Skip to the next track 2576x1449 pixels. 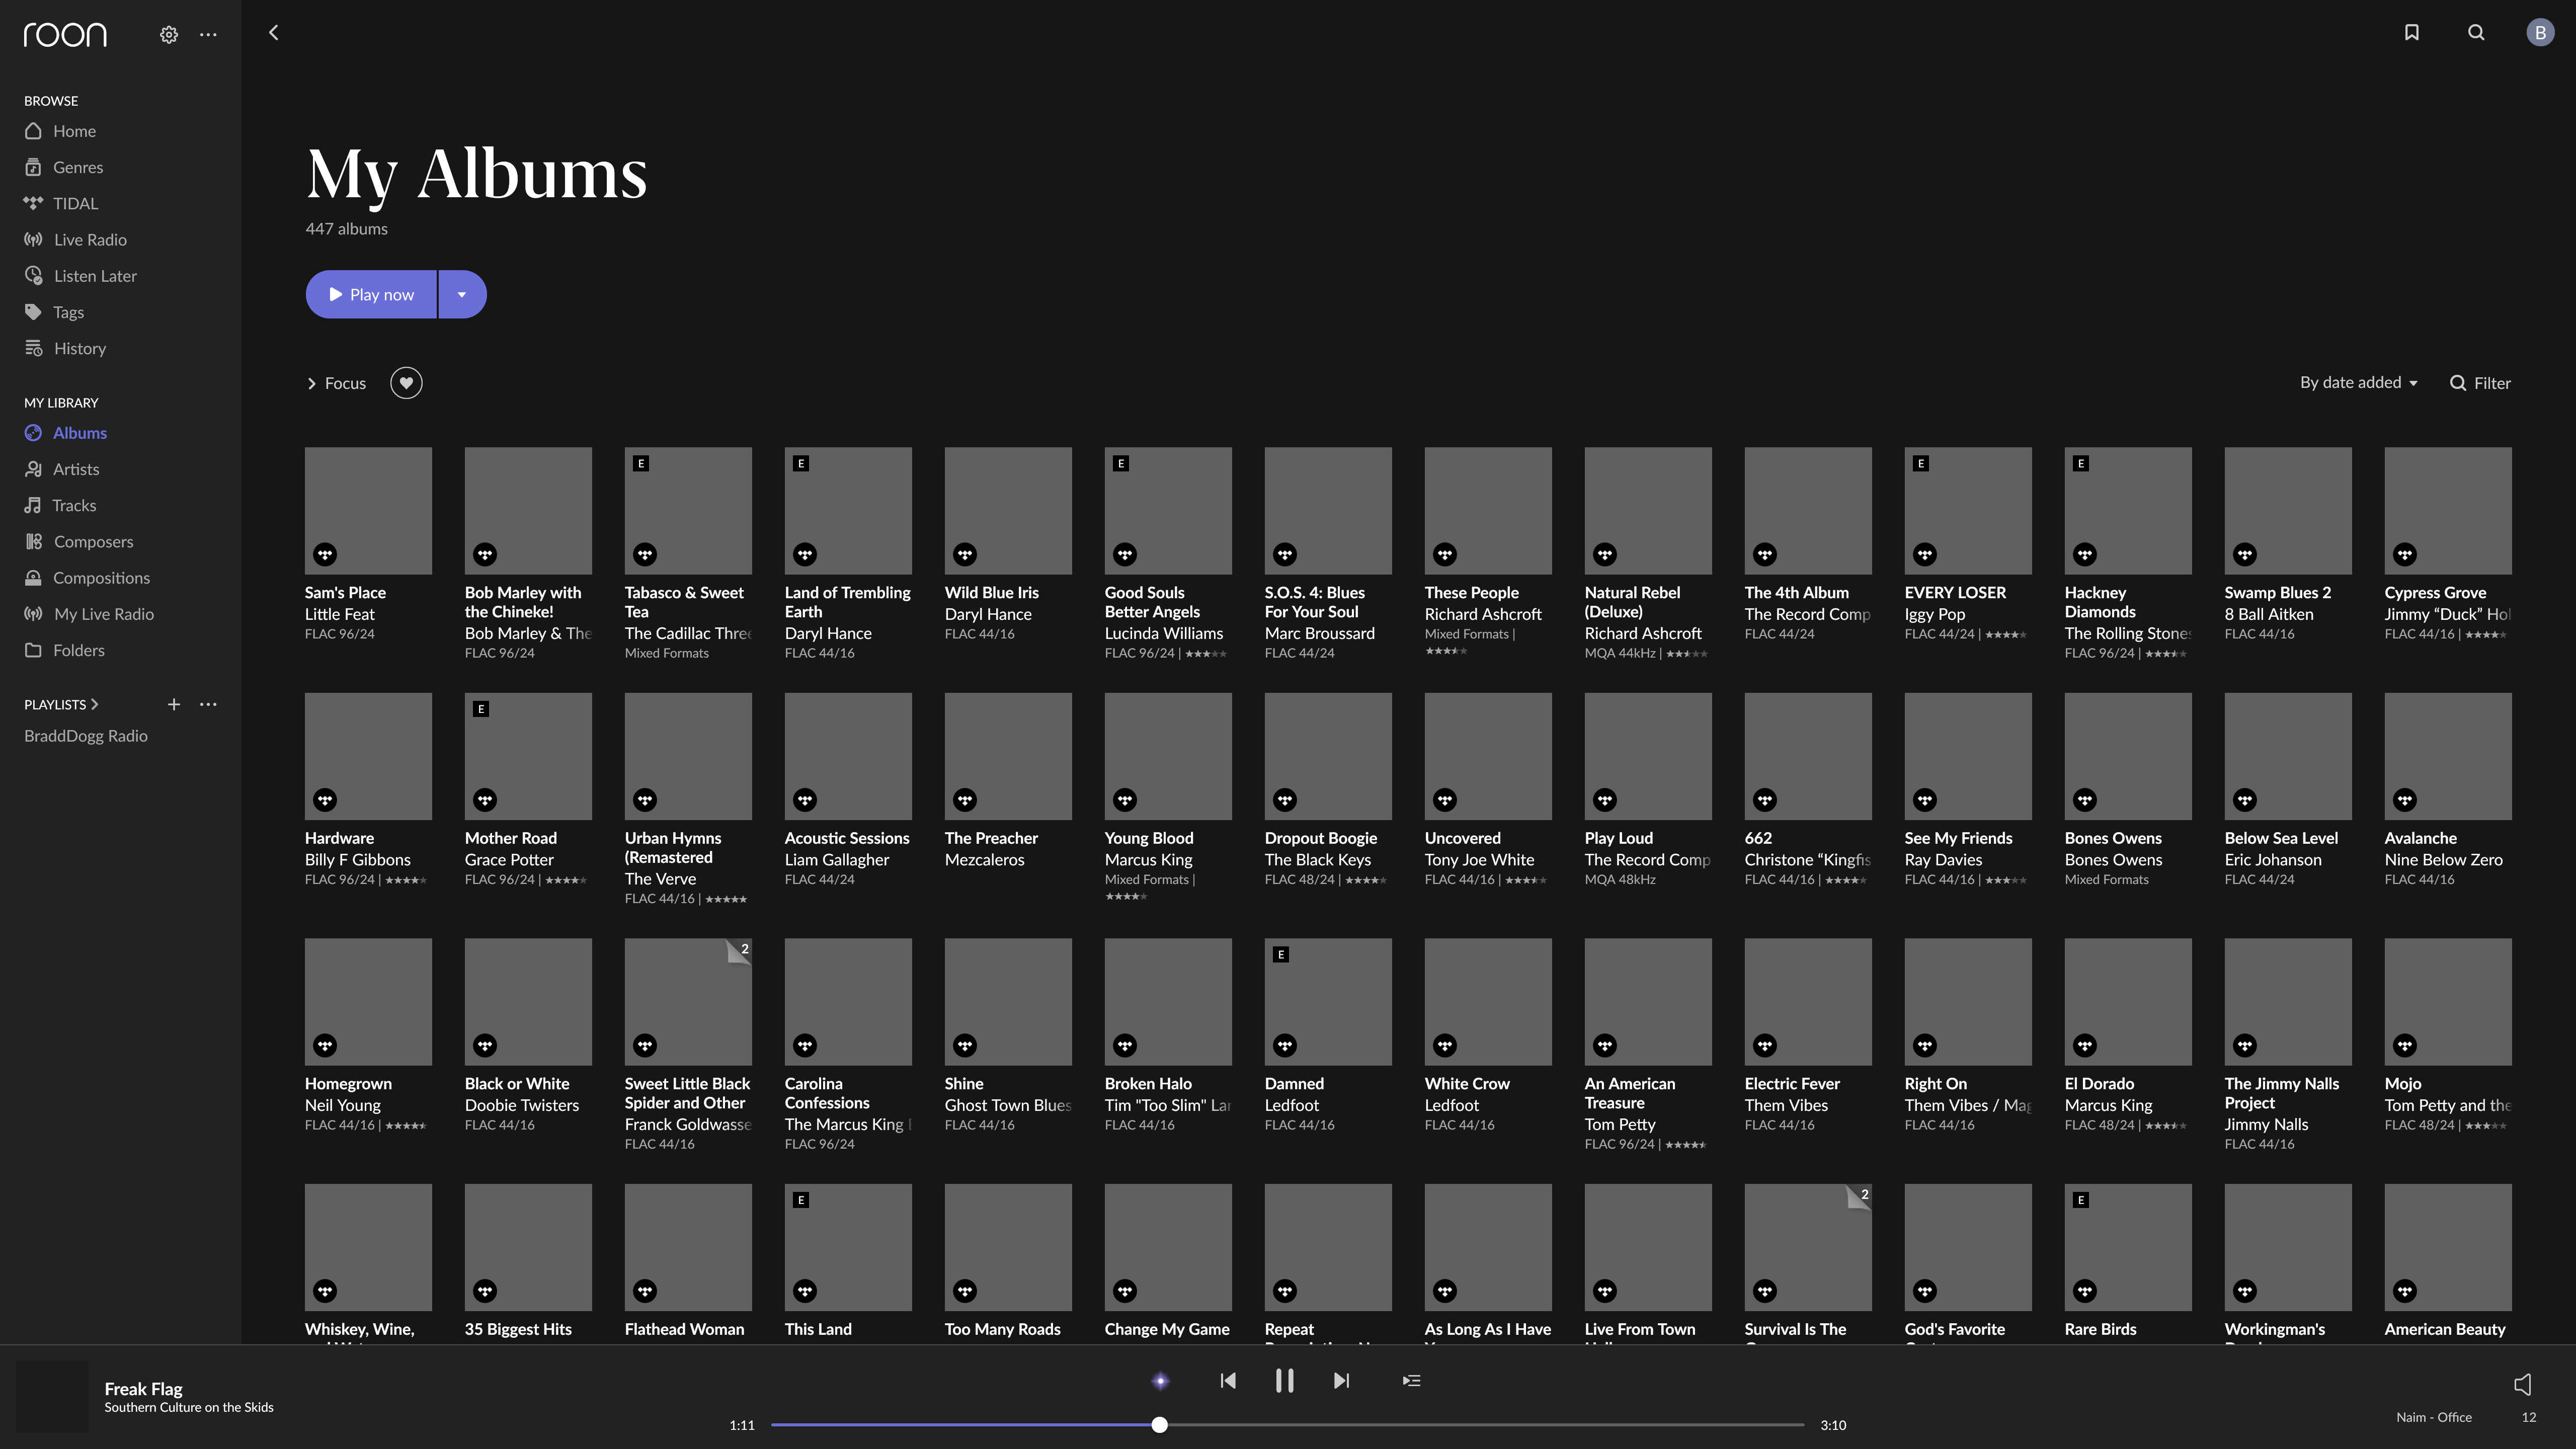tap(1342, 1381)
